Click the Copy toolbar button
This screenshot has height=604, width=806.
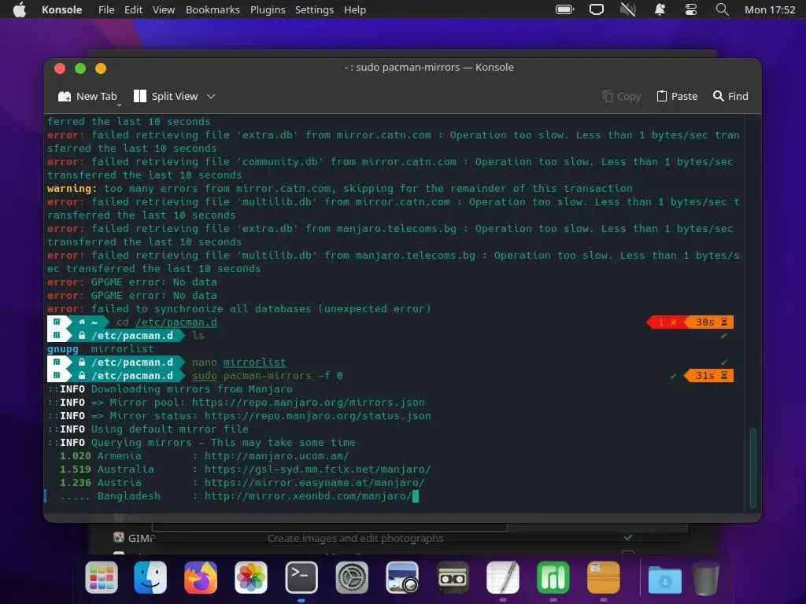click(622, 96)
